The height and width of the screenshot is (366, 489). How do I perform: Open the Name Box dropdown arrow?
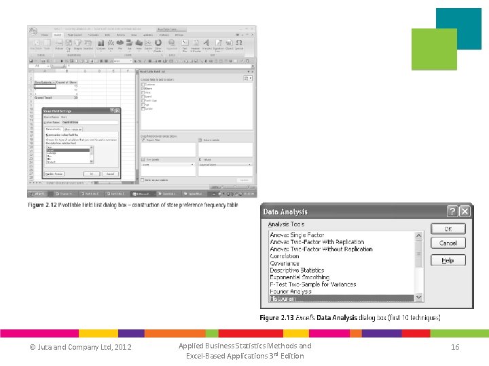pos(48,66)
